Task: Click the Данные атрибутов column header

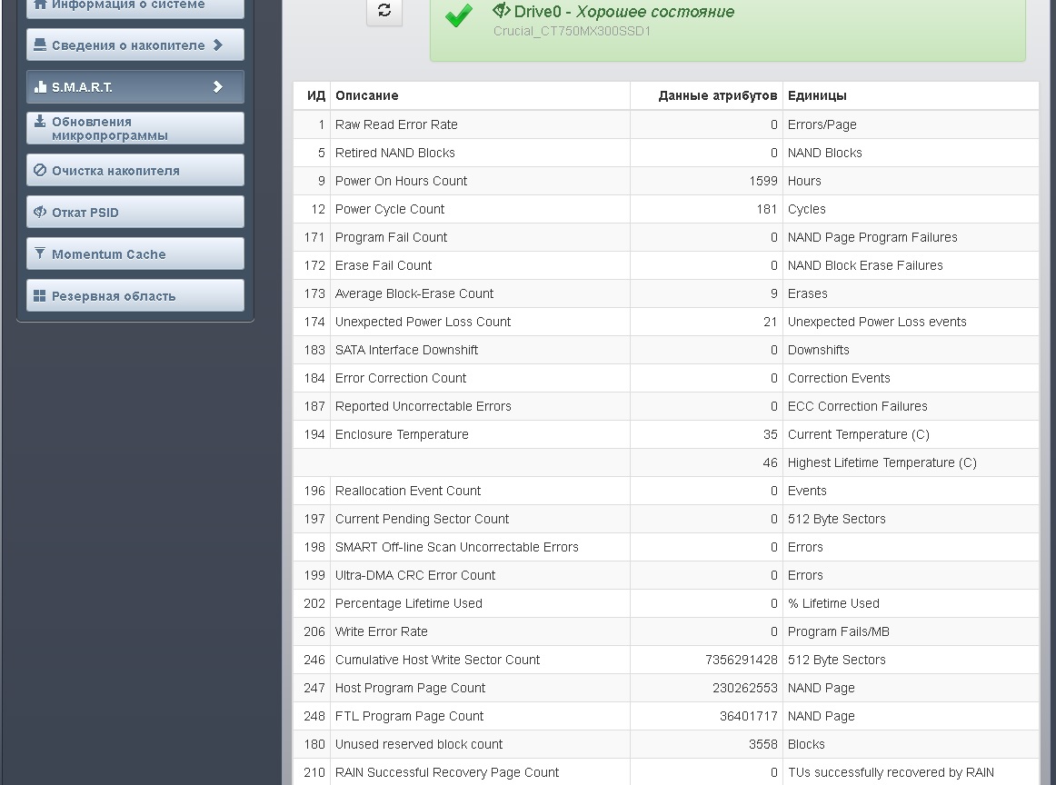Action: click(x=717, y=95)
